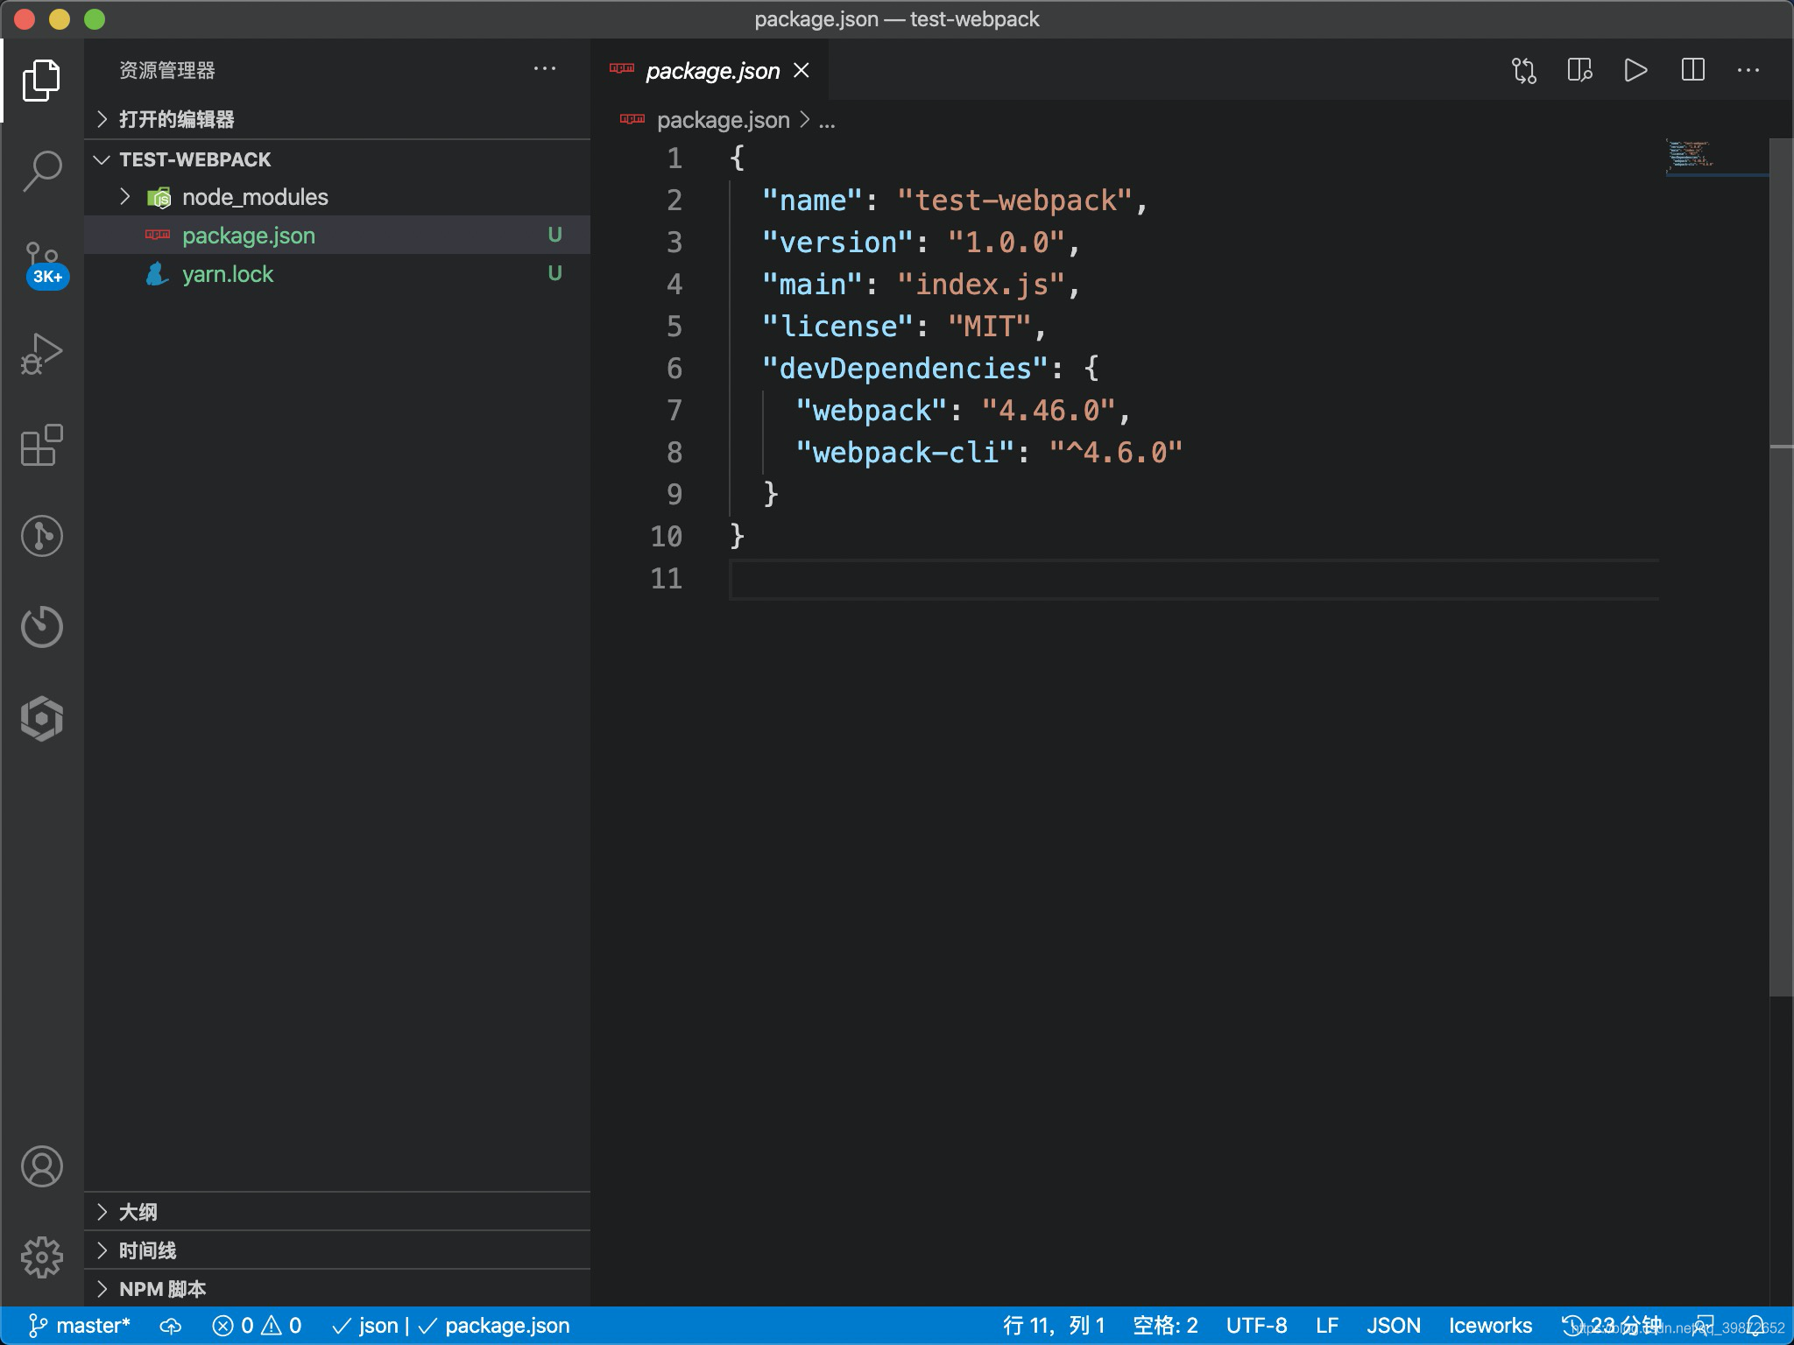Click the "webpack-cli" key in editor

pyautogui.click(x=906, y=453)
